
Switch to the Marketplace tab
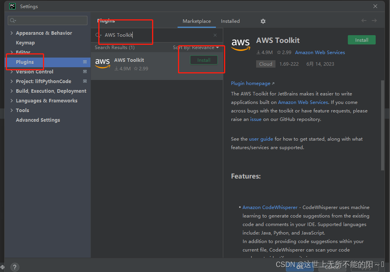pyautogui.click(x=197, y=21)
